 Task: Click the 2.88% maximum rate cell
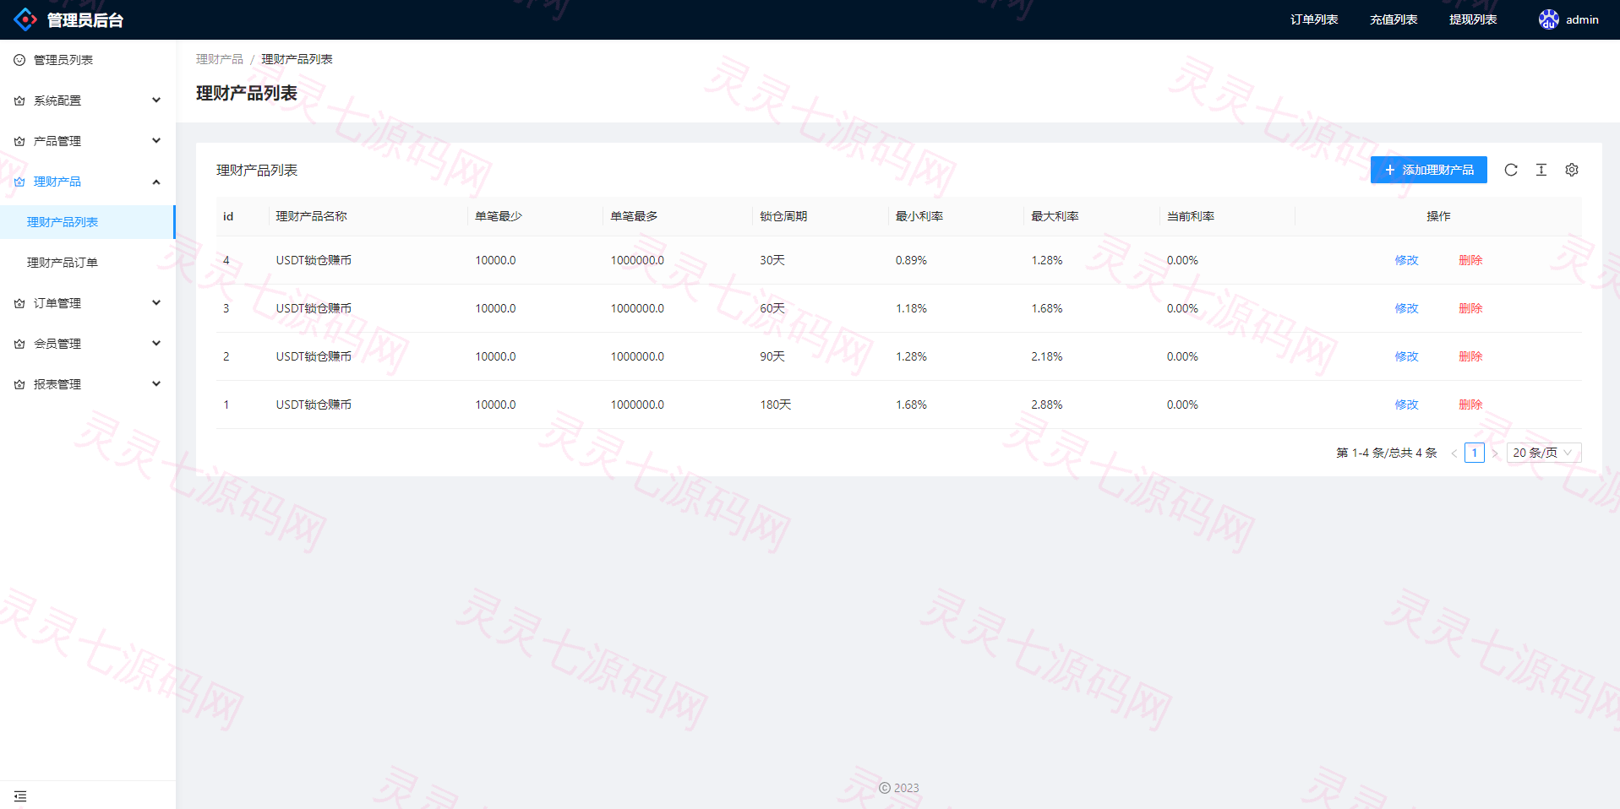pyautogui.click(x=1047, y=404)
